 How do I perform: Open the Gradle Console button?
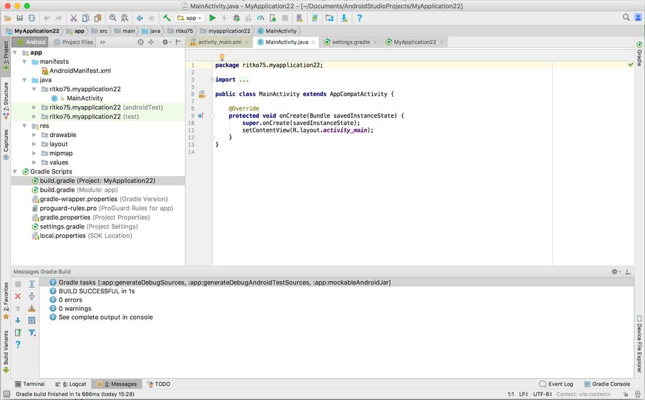[607, 384]
